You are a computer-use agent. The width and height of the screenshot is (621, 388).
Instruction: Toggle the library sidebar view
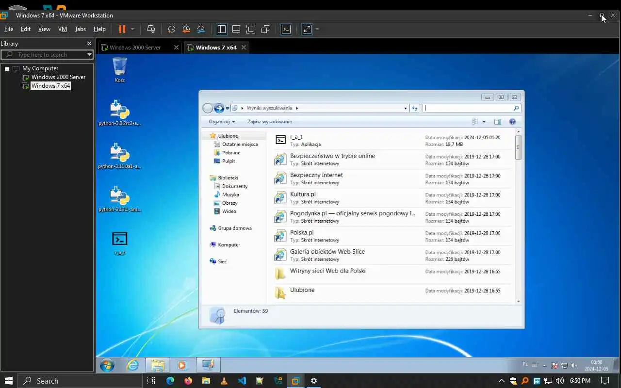pos(222,29)
